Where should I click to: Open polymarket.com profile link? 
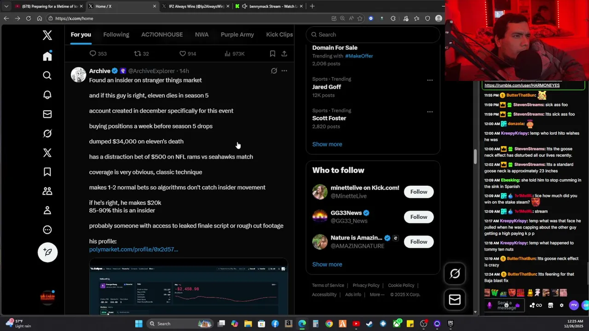pyautogui.click(x=133, y=249)
